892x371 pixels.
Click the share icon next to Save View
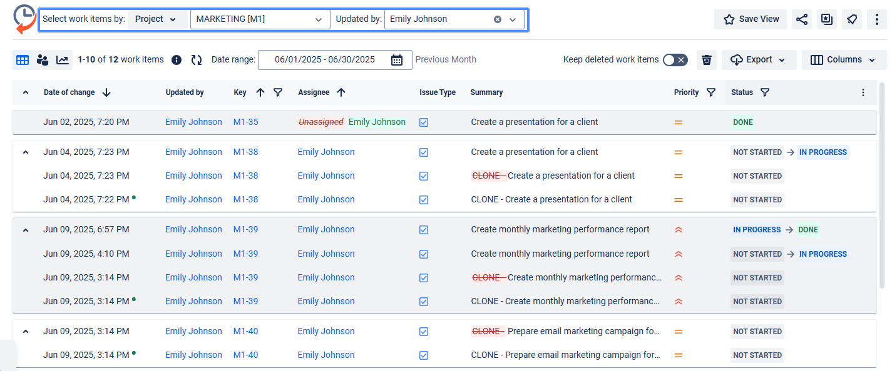801,19
